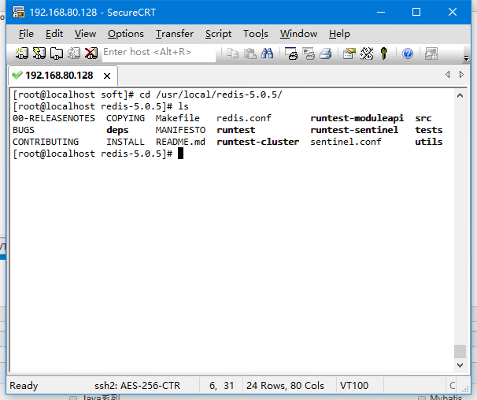Click the Disconnect red X icon
The image size is (477, 400).
91,54
